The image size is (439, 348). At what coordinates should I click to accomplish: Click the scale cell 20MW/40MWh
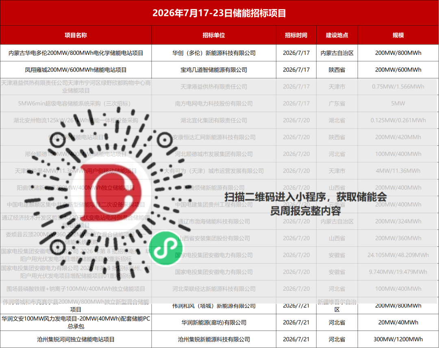pyautogui.click(x=398, y=322)
